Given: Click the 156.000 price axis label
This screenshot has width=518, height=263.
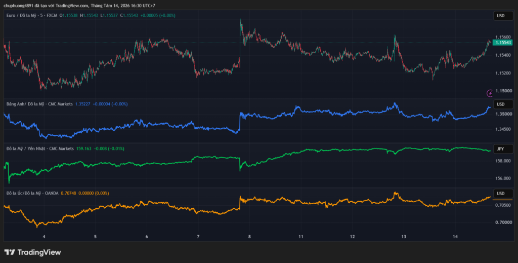Looking at the screenshot, I should [x=503, y=178].
